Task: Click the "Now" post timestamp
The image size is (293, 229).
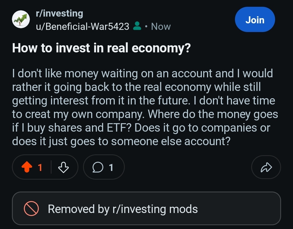Action: pyautogui.click(x=161, y=26)
